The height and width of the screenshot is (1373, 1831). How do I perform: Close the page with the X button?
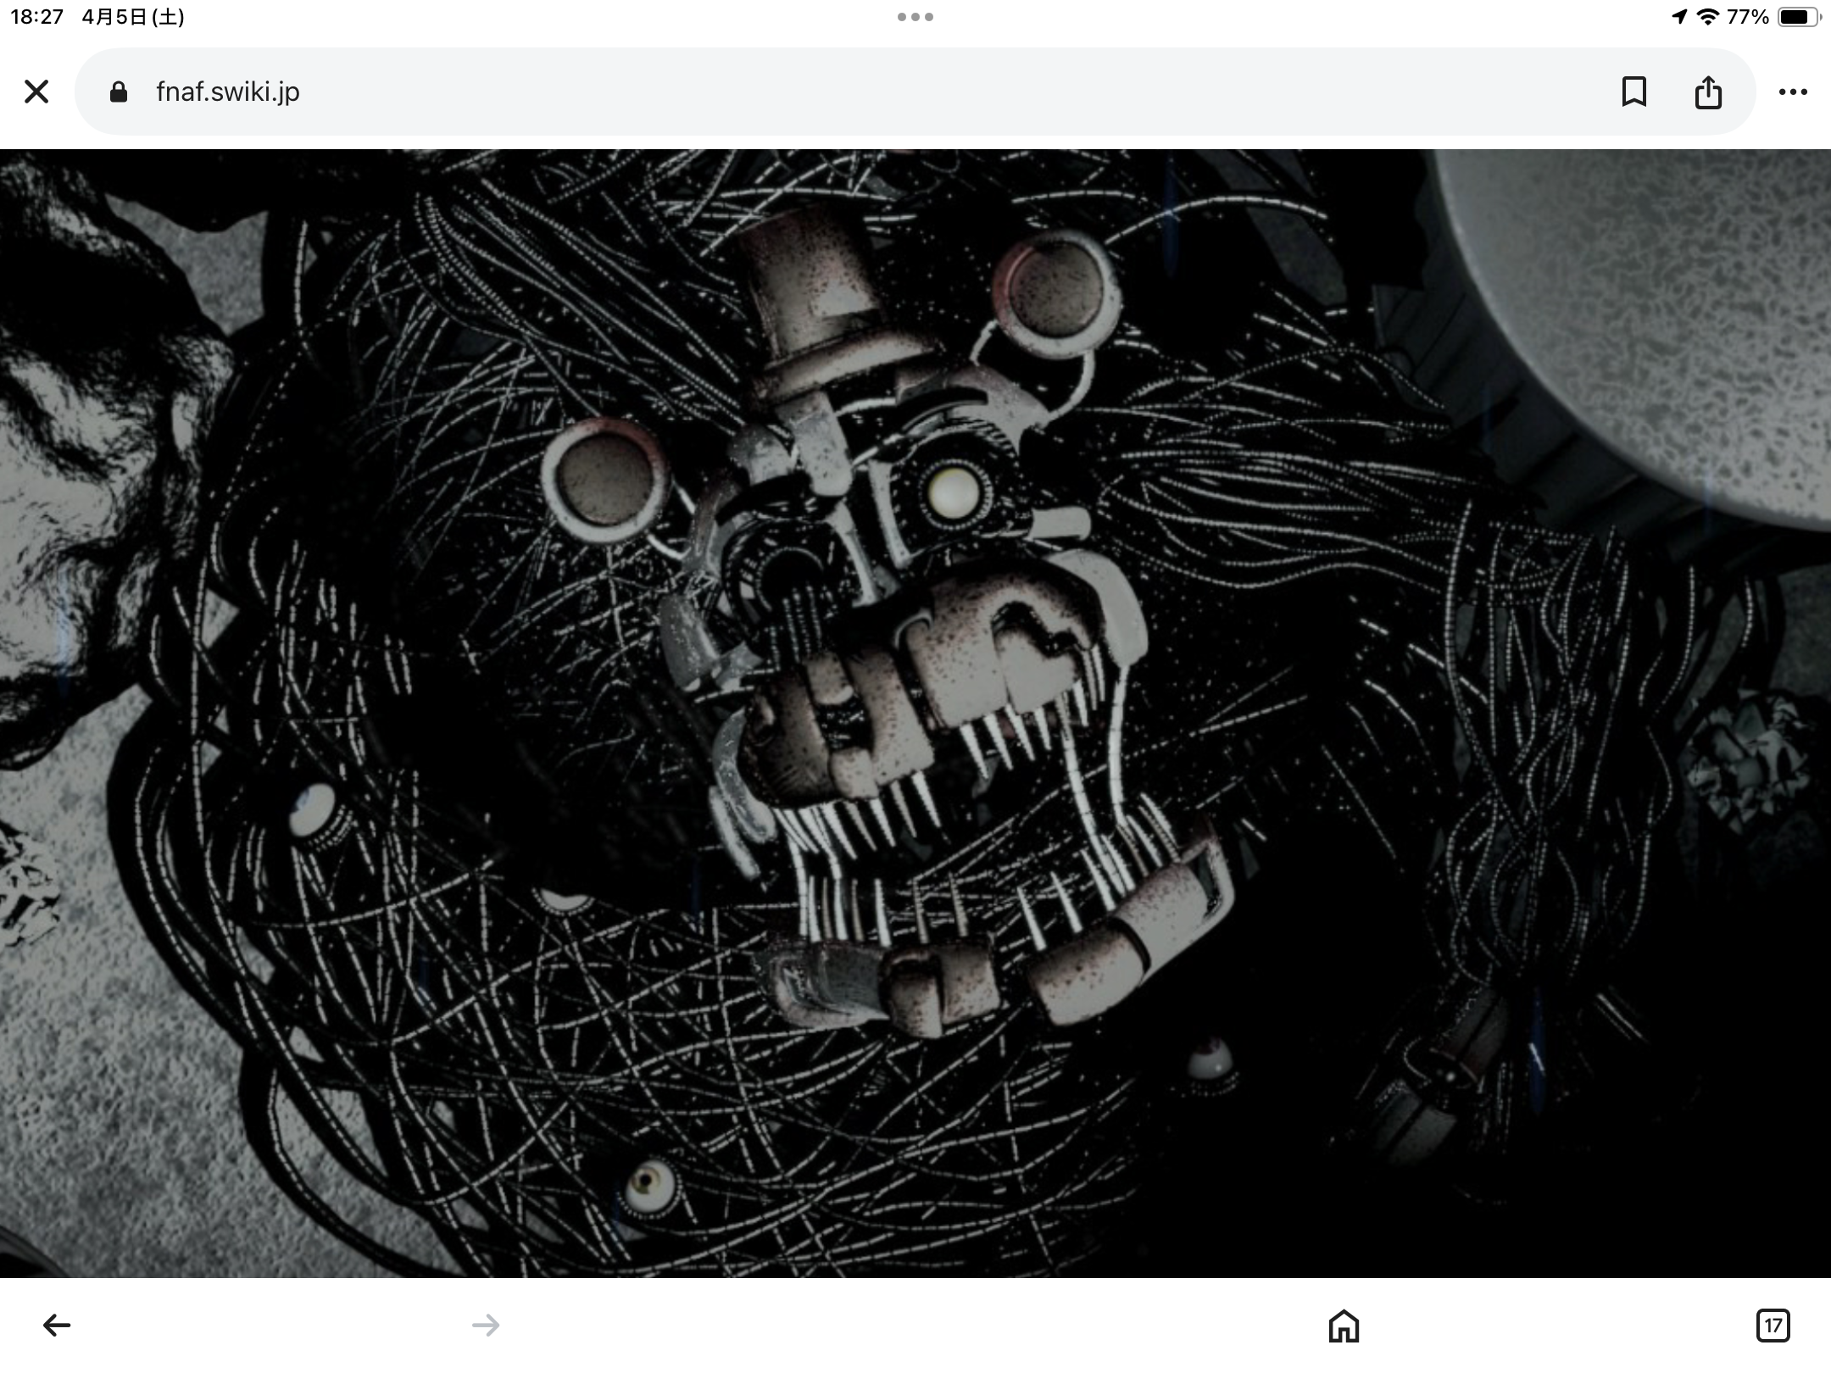click(x=36, y=92)
